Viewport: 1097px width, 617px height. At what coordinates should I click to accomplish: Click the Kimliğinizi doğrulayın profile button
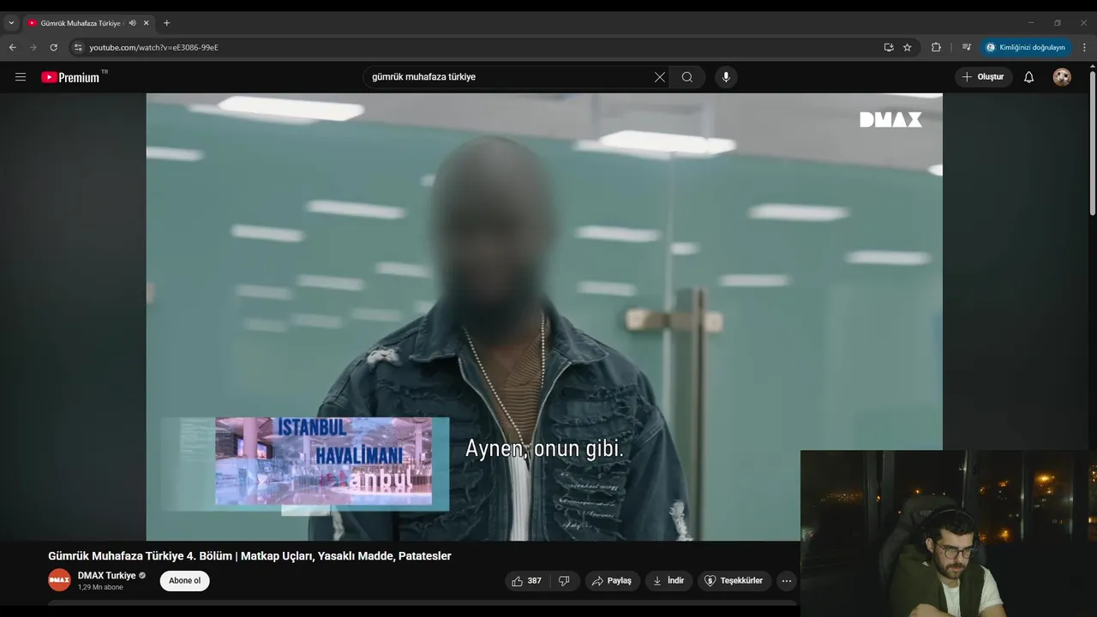coord(1026,47)
